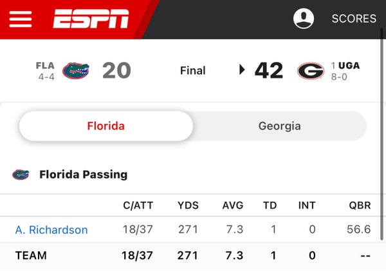Click the C/ATT column header
The image size is (386, 272).
(138, 205)
